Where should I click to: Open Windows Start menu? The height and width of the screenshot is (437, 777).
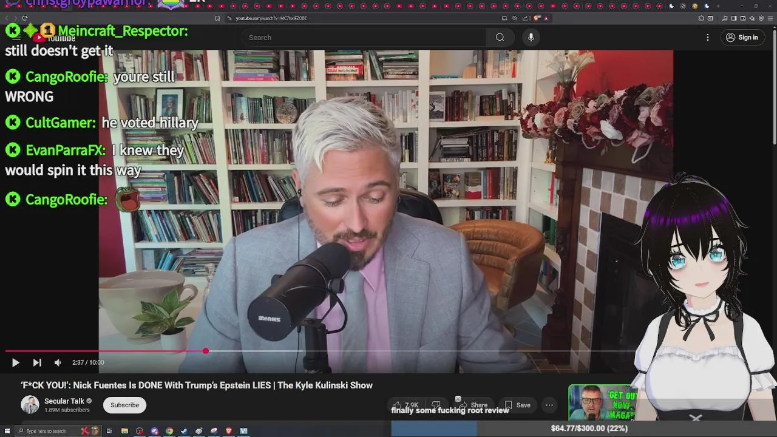[7, 431]
